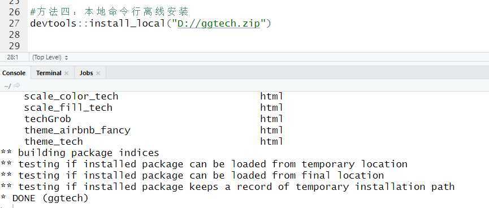The image size is (489, 208).
Task: Click the "* DONE (ggtech)" output line
Action: [44, 198]
